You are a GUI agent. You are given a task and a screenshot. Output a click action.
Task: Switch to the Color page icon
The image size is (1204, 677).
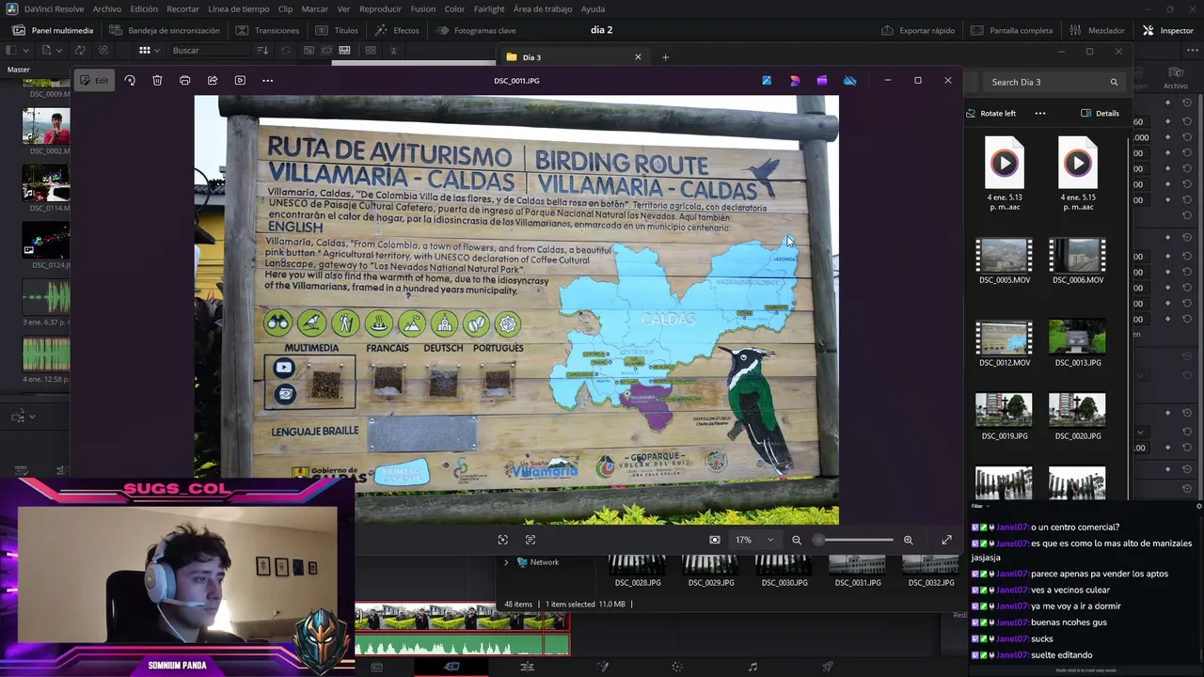point(677,667)
